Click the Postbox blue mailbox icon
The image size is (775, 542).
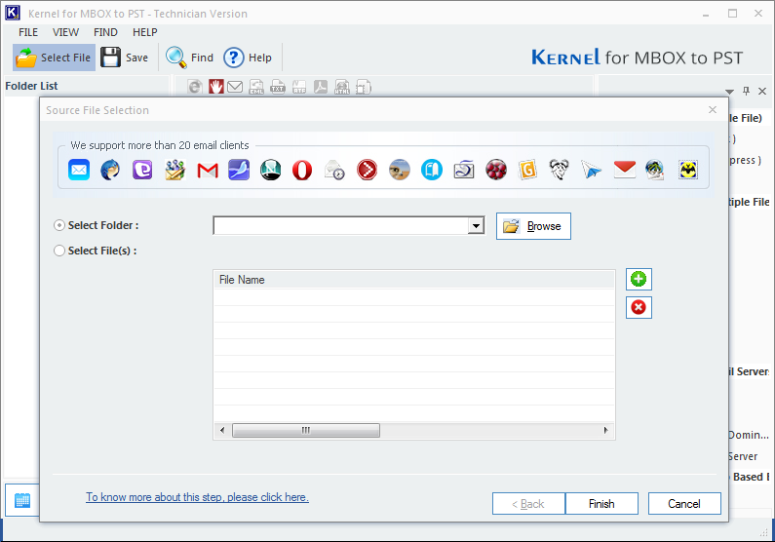pos(432,170)
